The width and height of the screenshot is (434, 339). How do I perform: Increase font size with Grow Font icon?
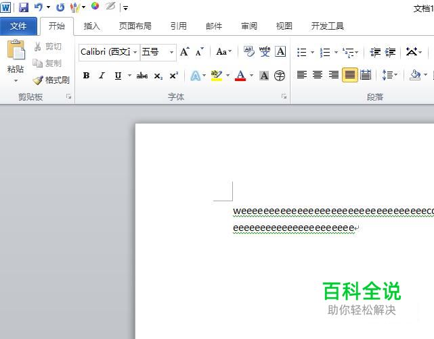(185, 51)
